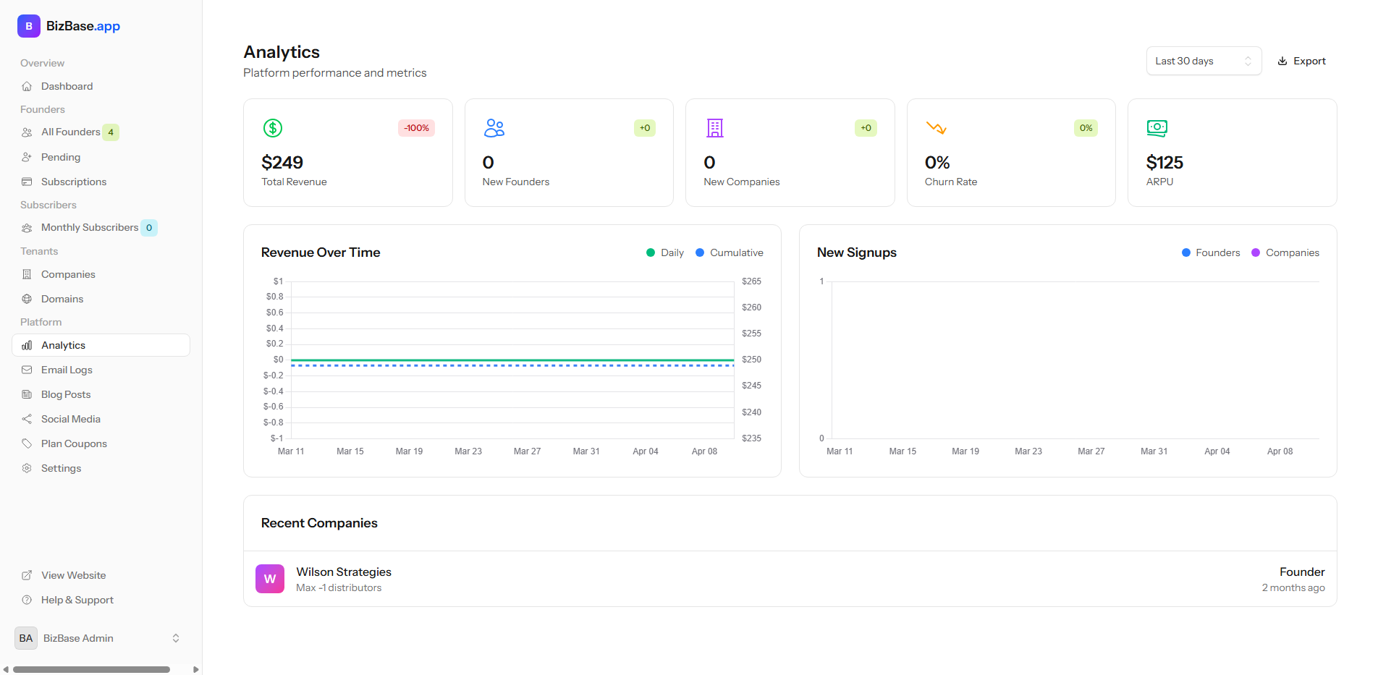Select the Dashboard icon in the sidebar
The width and height of the screenshot is (1378, 675).
click(27, 86)
